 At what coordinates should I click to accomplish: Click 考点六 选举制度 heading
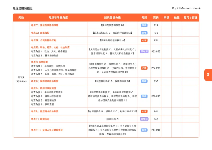(39, 62)
